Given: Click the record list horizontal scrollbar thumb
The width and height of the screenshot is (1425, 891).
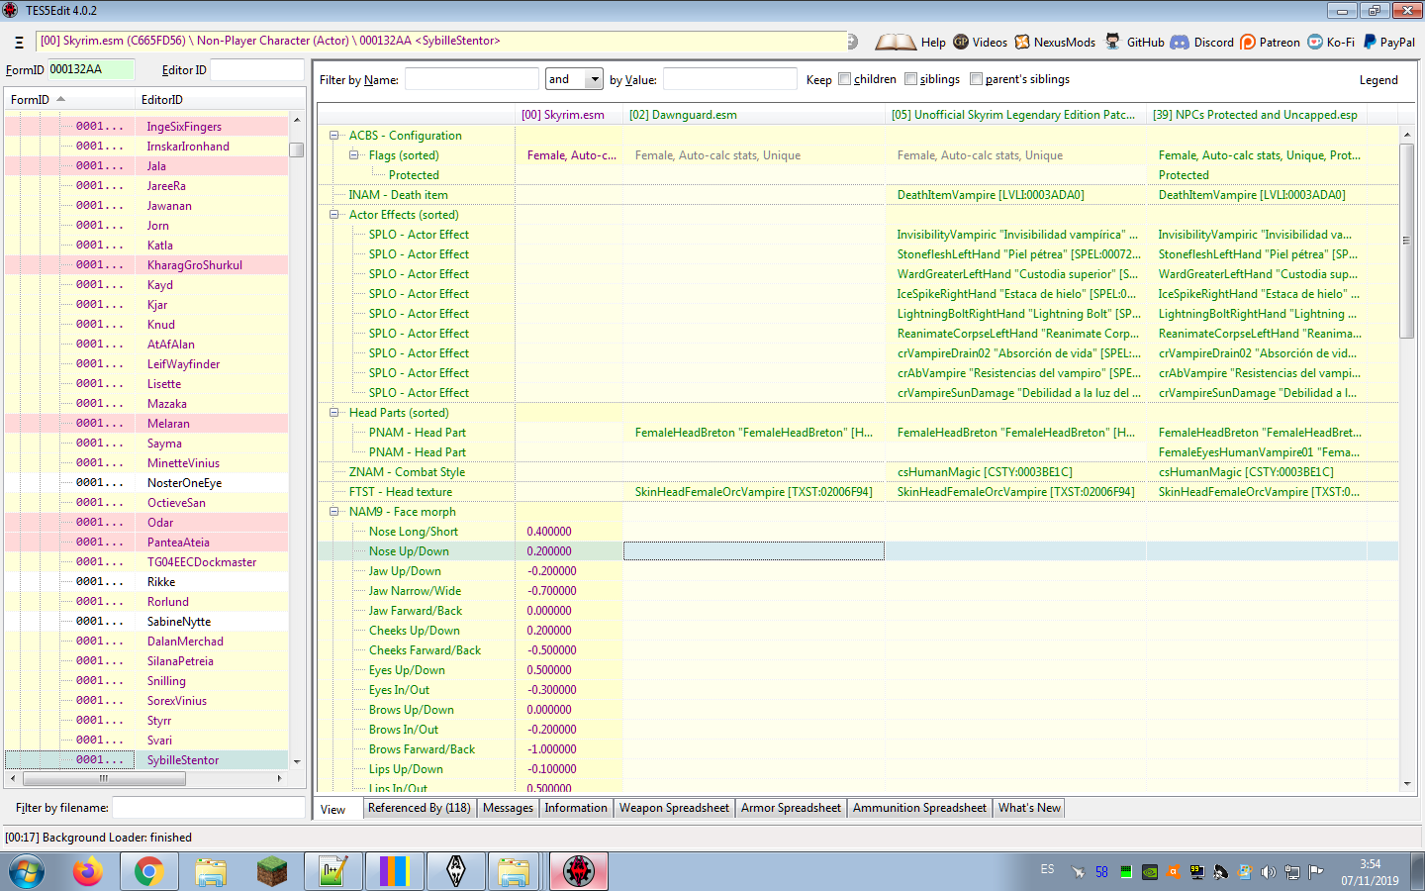Looking at the screenshot, I should (103, 778).
